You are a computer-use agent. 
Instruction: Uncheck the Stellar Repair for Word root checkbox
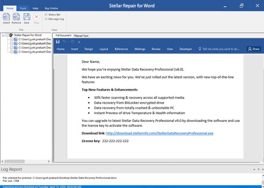[x=7, y=35]
